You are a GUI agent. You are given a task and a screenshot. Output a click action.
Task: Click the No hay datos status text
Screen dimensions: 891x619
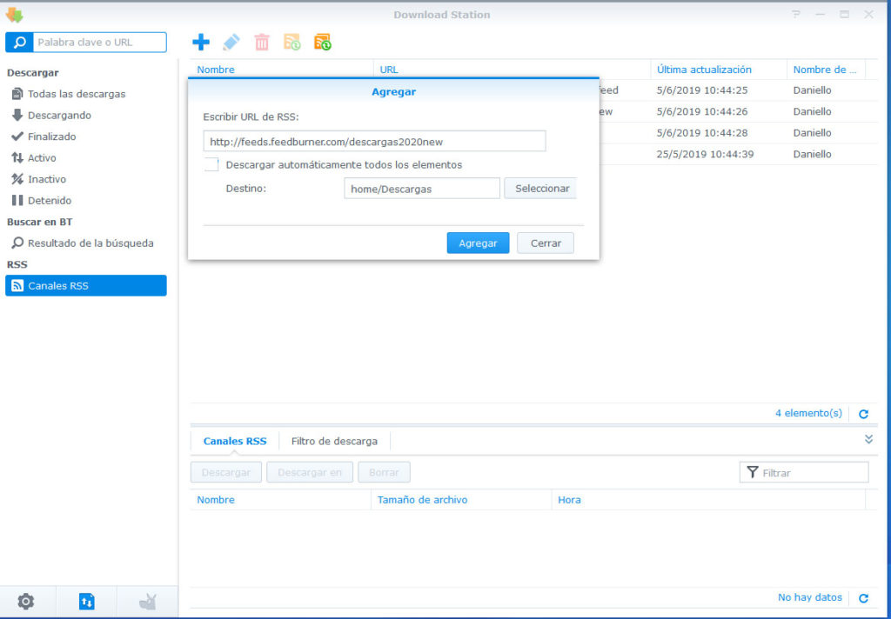click(x=810, y=597)
